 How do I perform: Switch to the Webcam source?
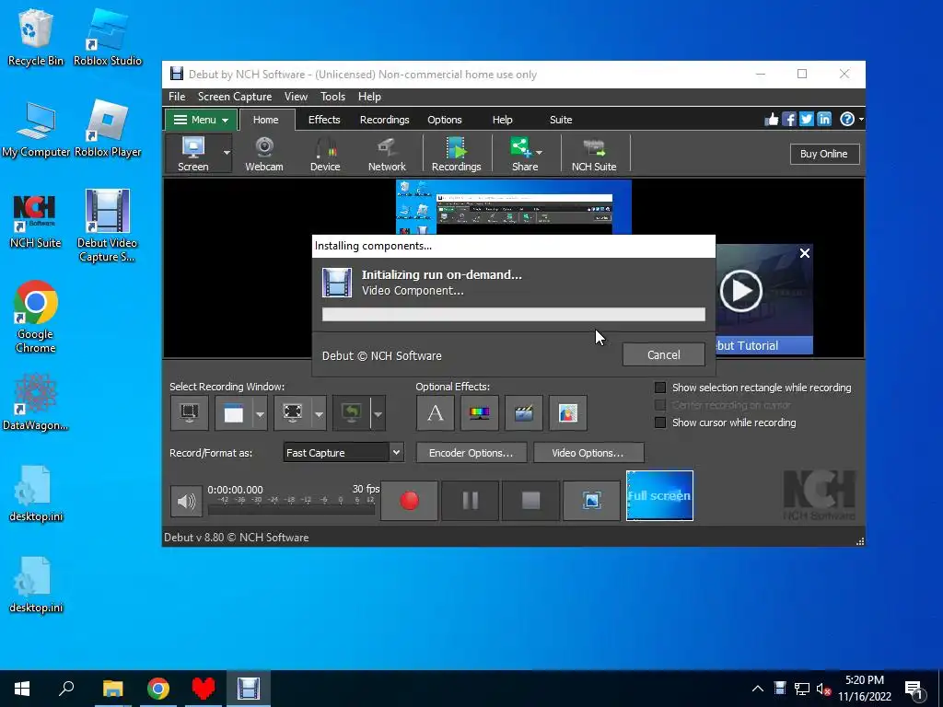[x=264, y=154]
